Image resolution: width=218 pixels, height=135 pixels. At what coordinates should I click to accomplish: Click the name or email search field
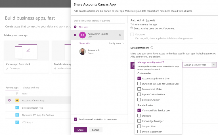tap(99, 21)
